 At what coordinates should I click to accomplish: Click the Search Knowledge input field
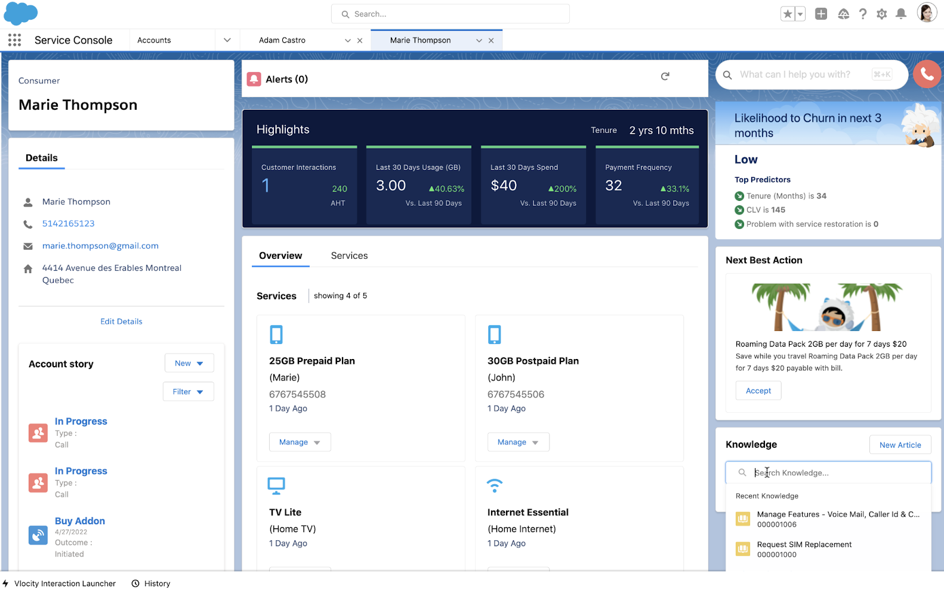click(828, 473)
